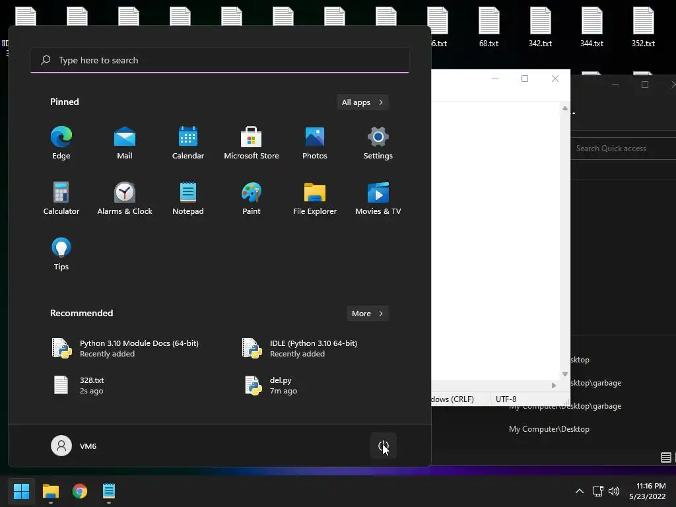The image size is (676, 507).
Task: Open network status tray icon
Action: click(x=597, y=491)
